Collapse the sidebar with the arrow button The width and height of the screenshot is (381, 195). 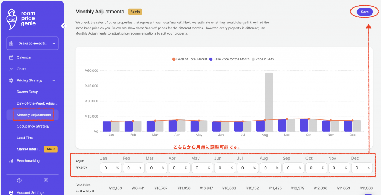[63, 26]
